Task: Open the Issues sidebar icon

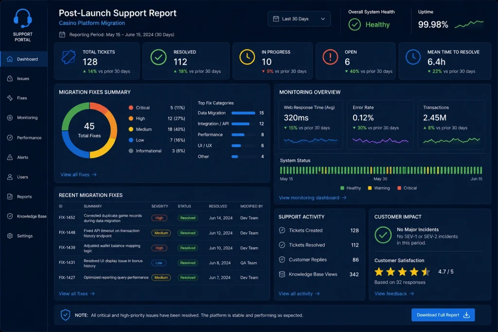Action: [x=10, y=78]
